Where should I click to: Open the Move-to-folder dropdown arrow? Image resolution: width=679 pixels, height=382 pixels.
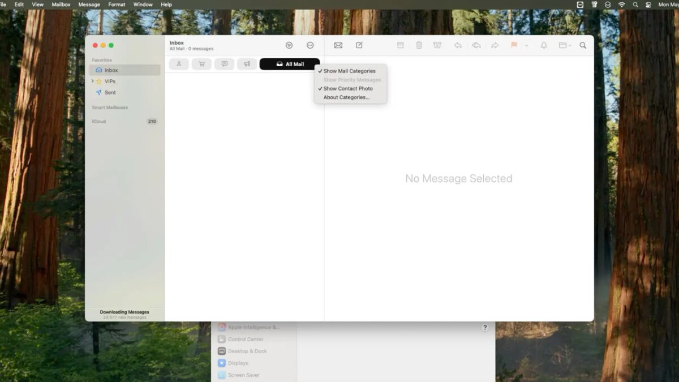click(570, 45)
